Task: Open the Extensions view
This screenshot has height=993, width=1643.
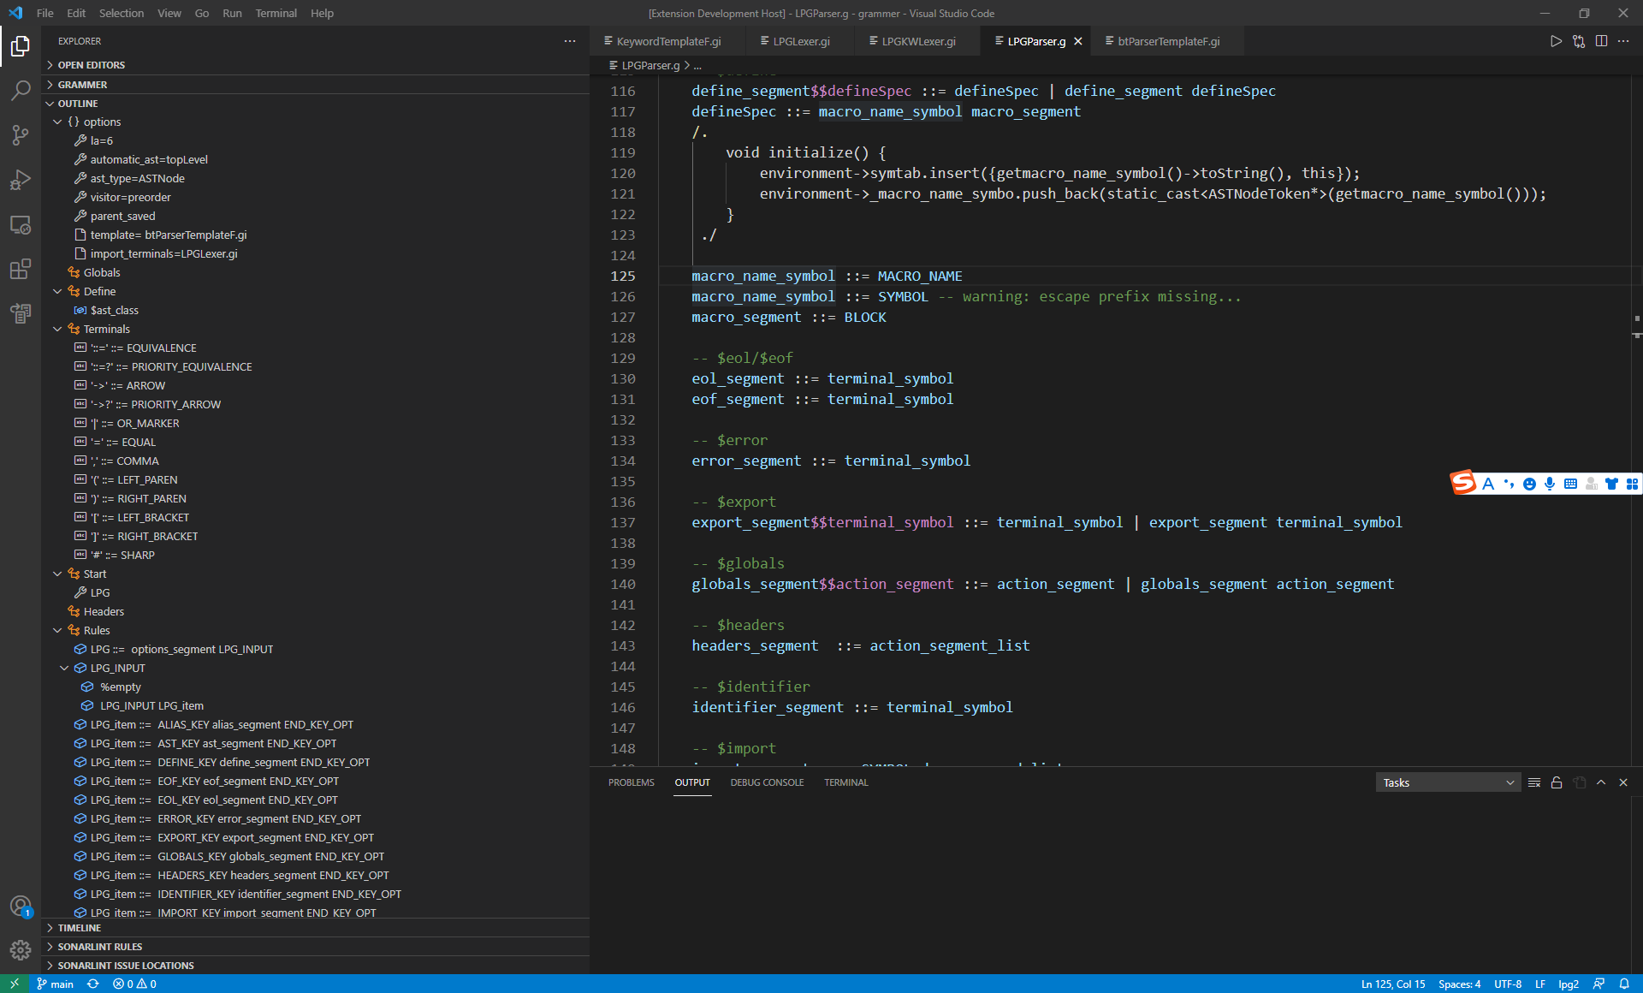Action: tap(21, 269)
